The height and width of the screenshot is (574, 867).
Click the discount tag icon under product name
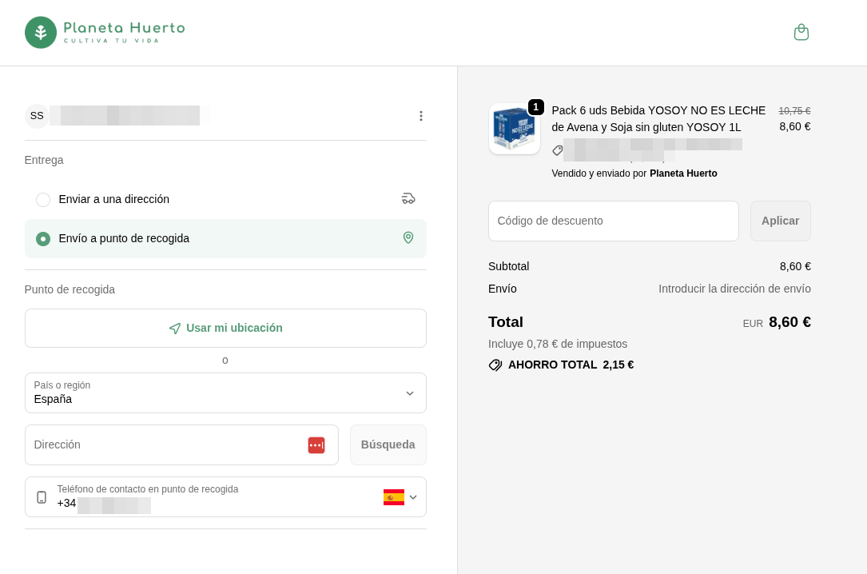[558, 149]
